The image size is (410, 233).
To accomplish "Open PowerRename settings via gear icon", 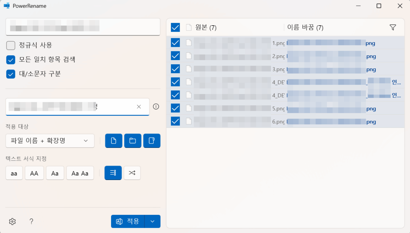I will point(12,221).
